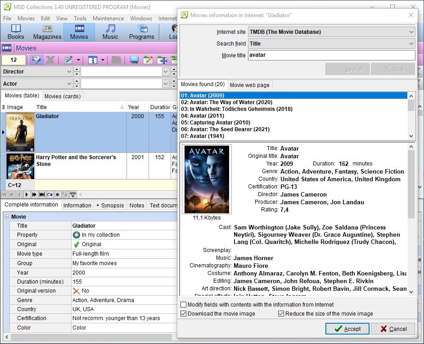424x344 pixels.
Task: Open the Synopsis tab
Action: [110, 205]
